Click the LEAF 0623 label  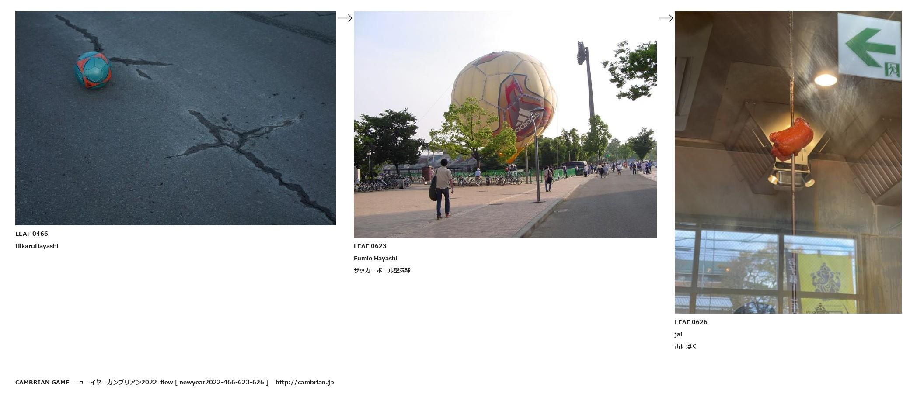(370, 246)
